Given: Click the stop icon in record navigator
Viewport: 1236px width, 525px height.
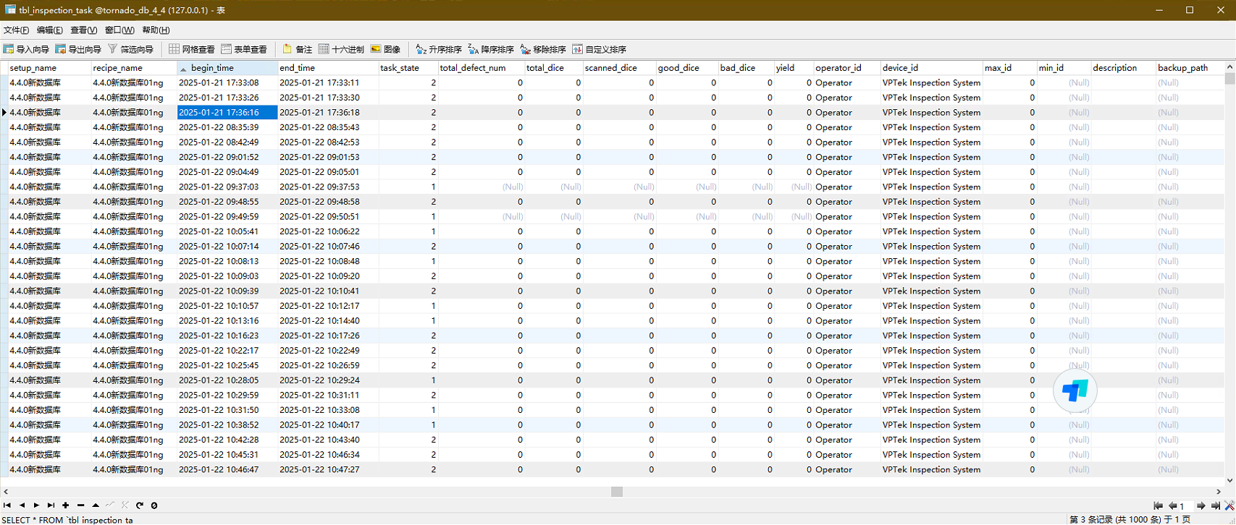Looking at the screenshot, I should (154, 505).
